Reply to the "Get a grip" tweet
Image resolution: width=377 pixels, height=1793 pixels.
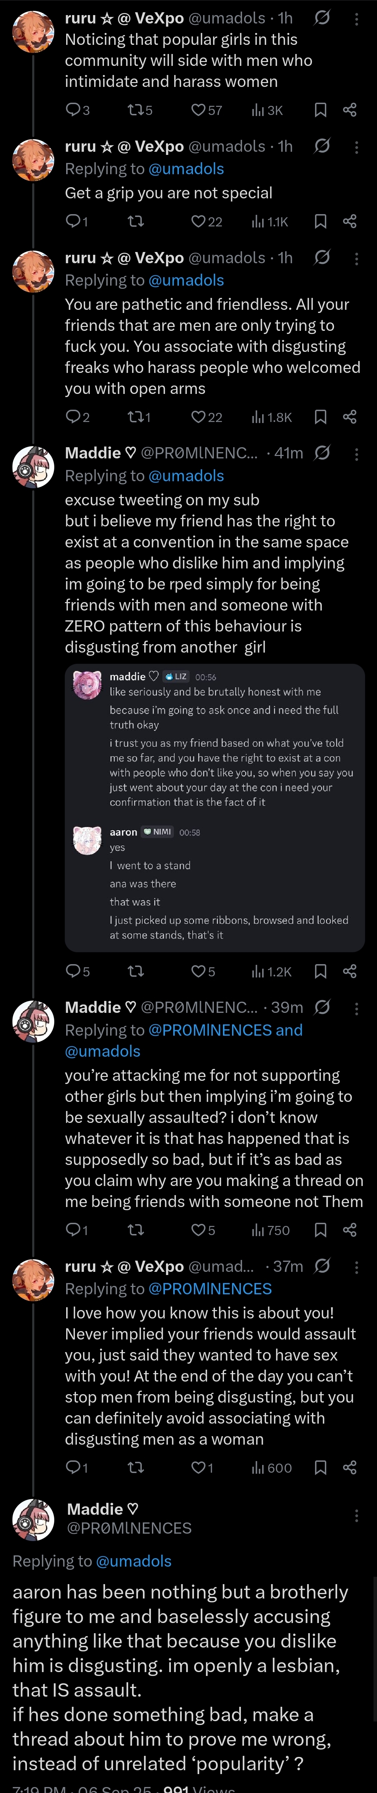[73, 221]
